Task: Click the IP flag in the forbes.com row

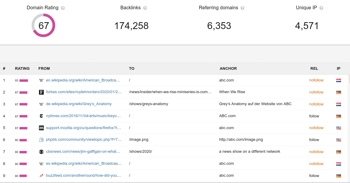Action: point(339,92)
